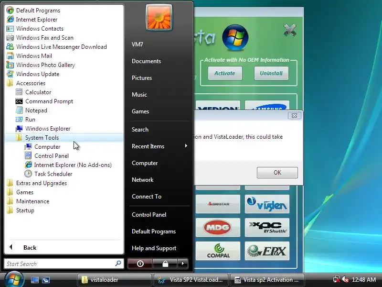Launch Internet Explorer from the programs list
Screen dimensions: 382x287
[x=37, y=20]
